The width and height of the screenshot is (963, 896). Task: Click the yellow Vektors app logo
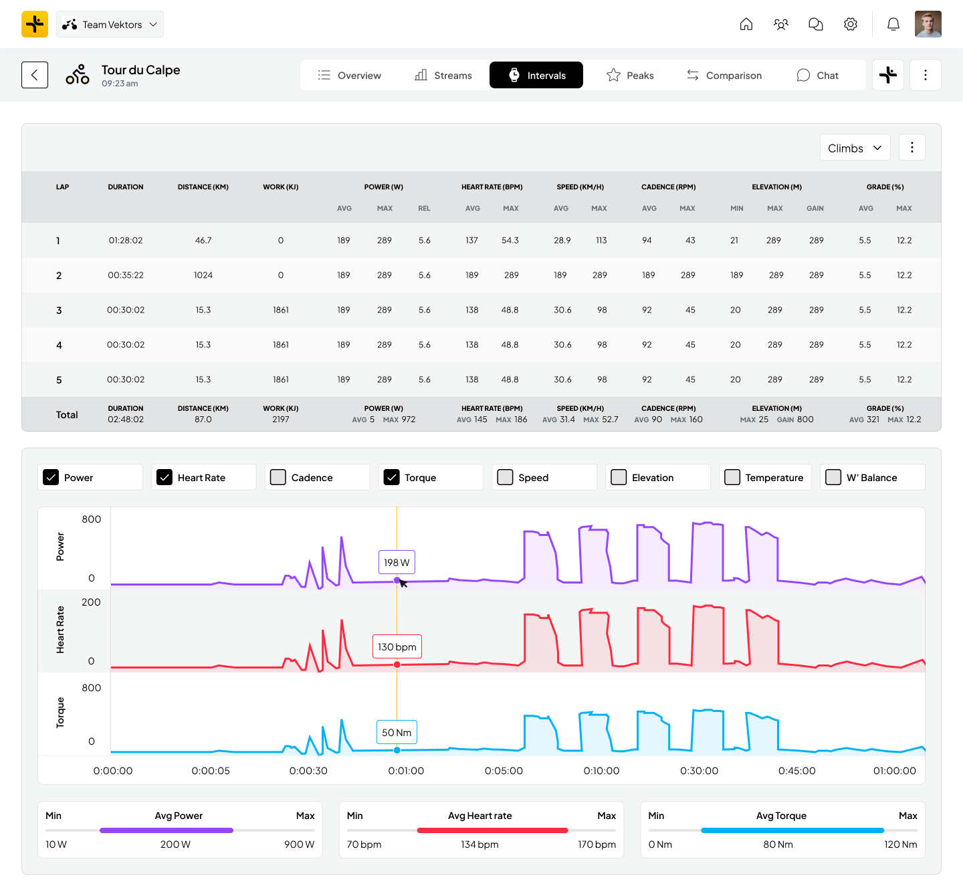click(35, 24)
